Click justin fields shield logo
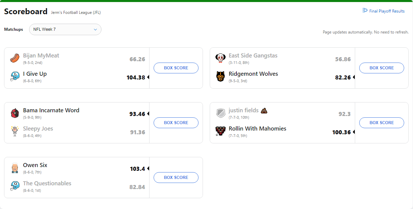 221,113
